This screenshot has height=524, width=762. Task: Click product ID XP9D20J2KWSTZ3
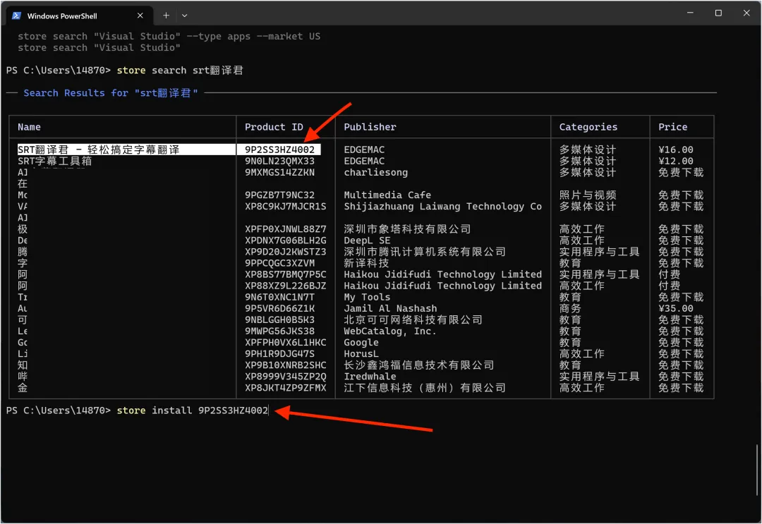[x=285, y=252]
